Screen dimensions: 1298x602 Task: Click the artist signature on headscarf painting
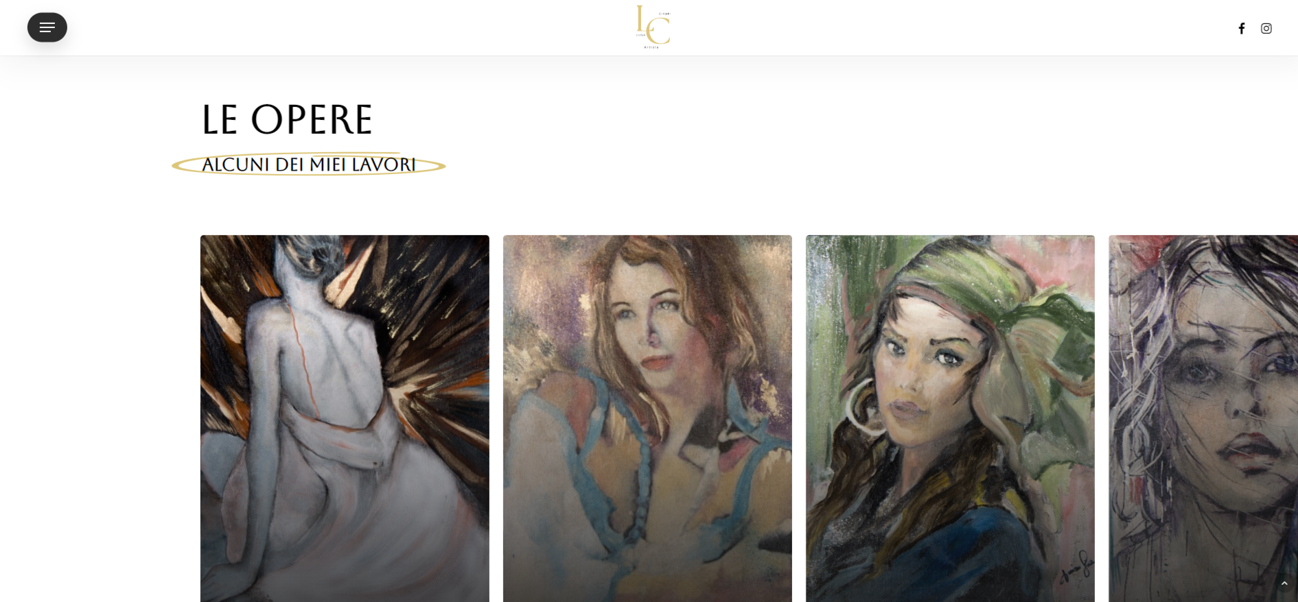pyautogui.click(x=1076, y=567)
